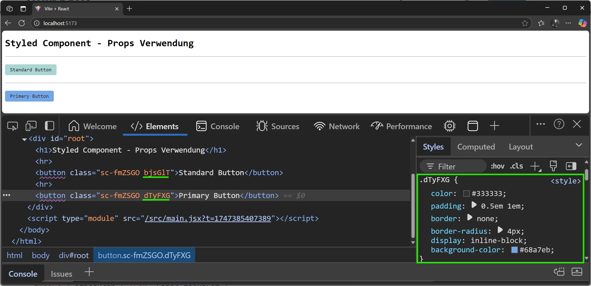Expand the border shorthand property
Screen dimensions: 591x286
coord(469,217)
